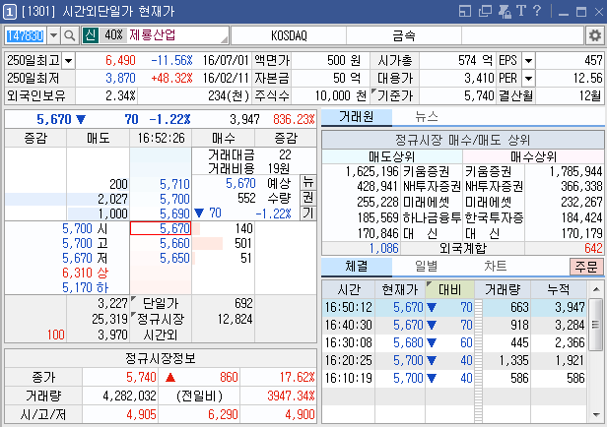Switch to the 뉴스 tab
Image resolution: width=607 pixels, height=427 pixels.
point(427,117)
